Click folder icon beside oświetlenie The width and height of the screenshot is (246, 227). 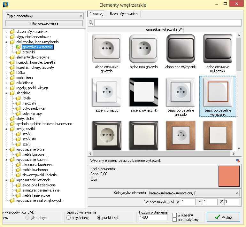point(12,83)
